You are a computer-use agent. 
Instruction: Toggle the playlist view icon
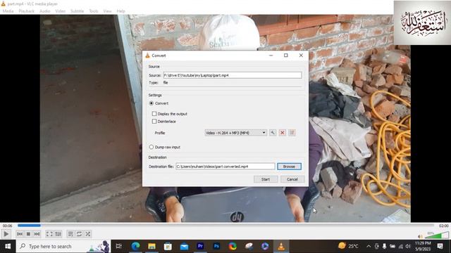[70, 234]
